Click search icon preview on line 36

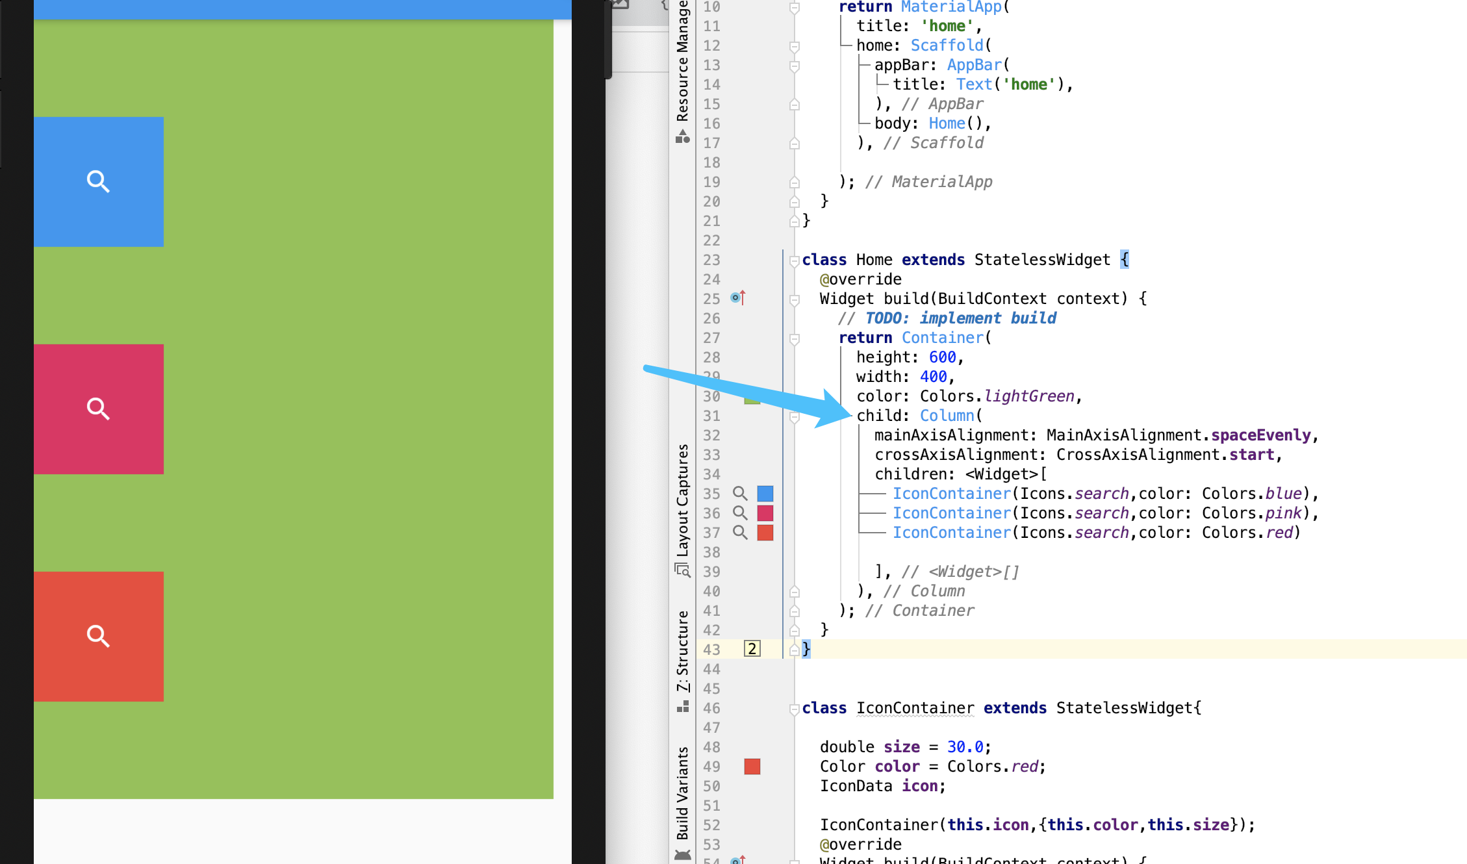click(739, 513)
